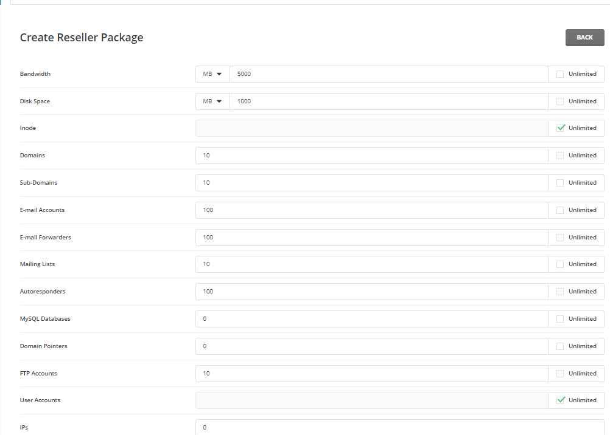Focus the Autoresponders input field

point(371,292)
